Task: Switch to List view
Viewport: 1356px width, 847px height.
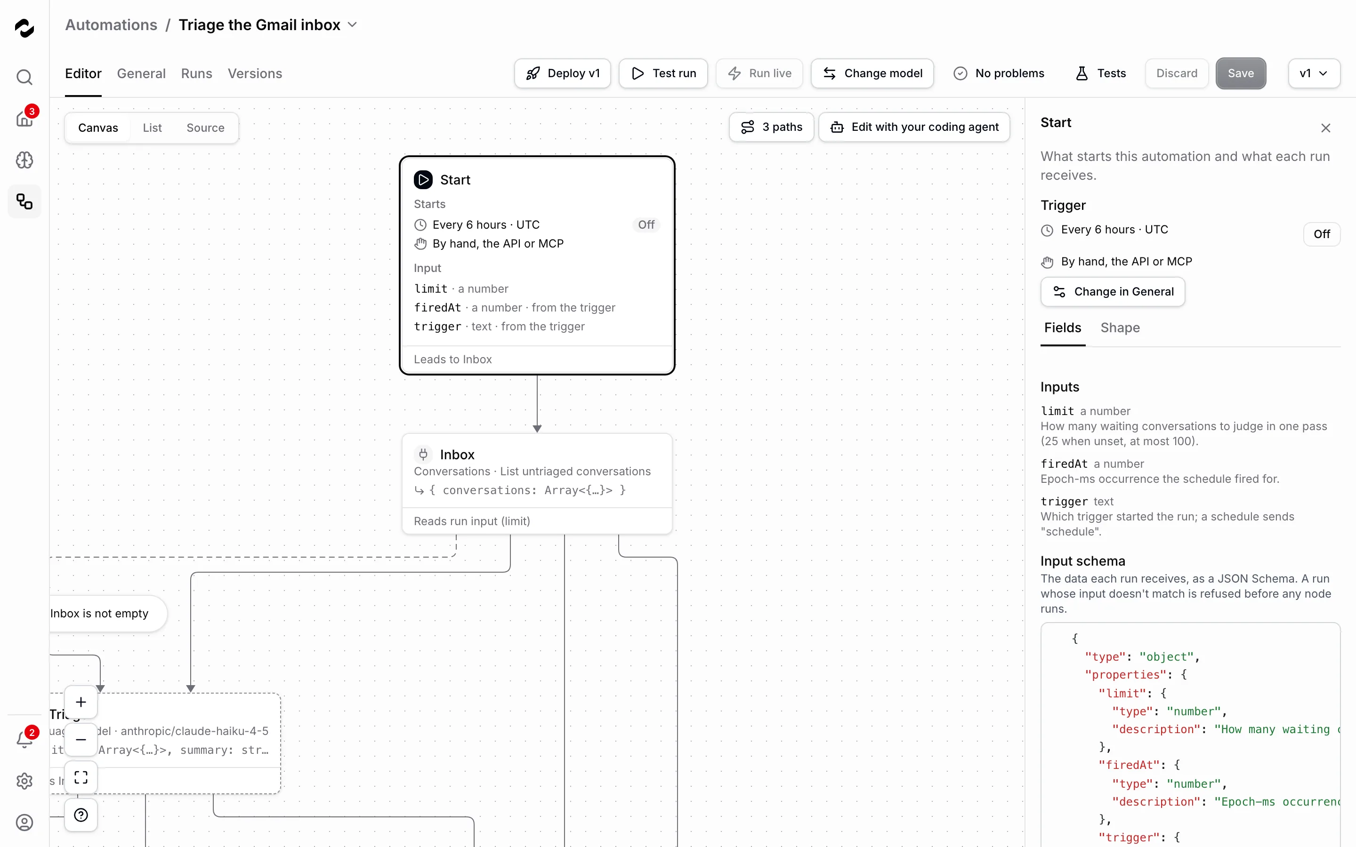Action: point(152,128)
